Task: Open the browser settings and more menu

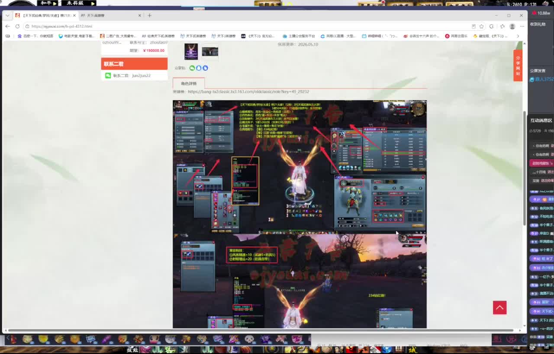Action: [521, 26]
